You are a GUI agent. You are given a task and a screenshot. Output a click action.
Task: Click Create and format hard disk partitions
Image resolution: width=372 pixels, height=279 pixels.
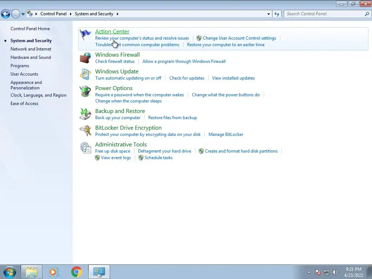pos(241,151)
